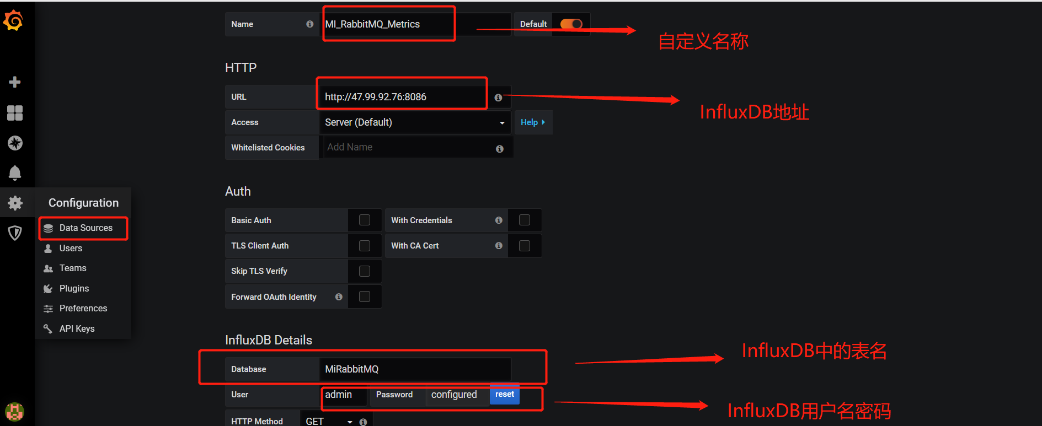The image size is (1042, 426).
Task: Select API Keys in Configuration menu
Action: click(77, 329)
